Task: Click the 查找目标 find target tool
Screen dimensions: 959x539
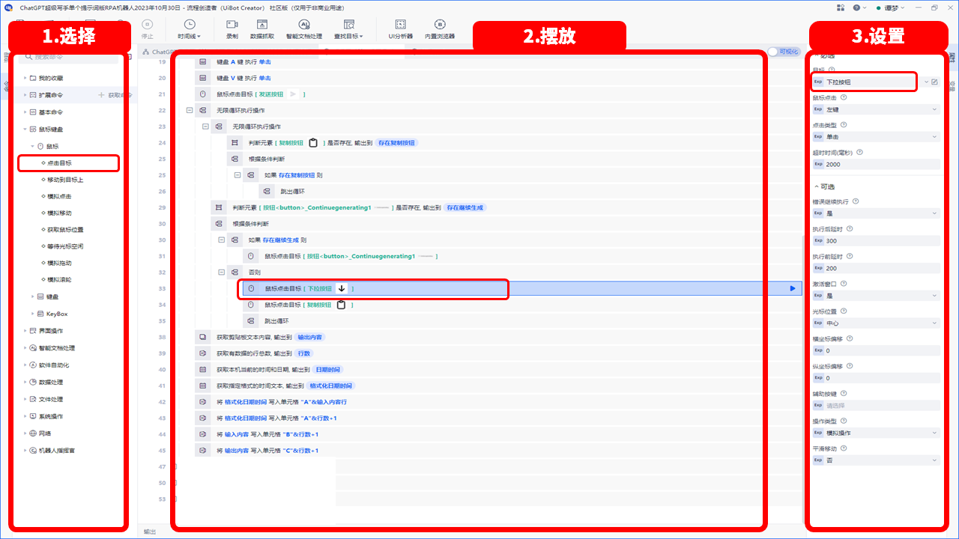Action: coord(348,29)
